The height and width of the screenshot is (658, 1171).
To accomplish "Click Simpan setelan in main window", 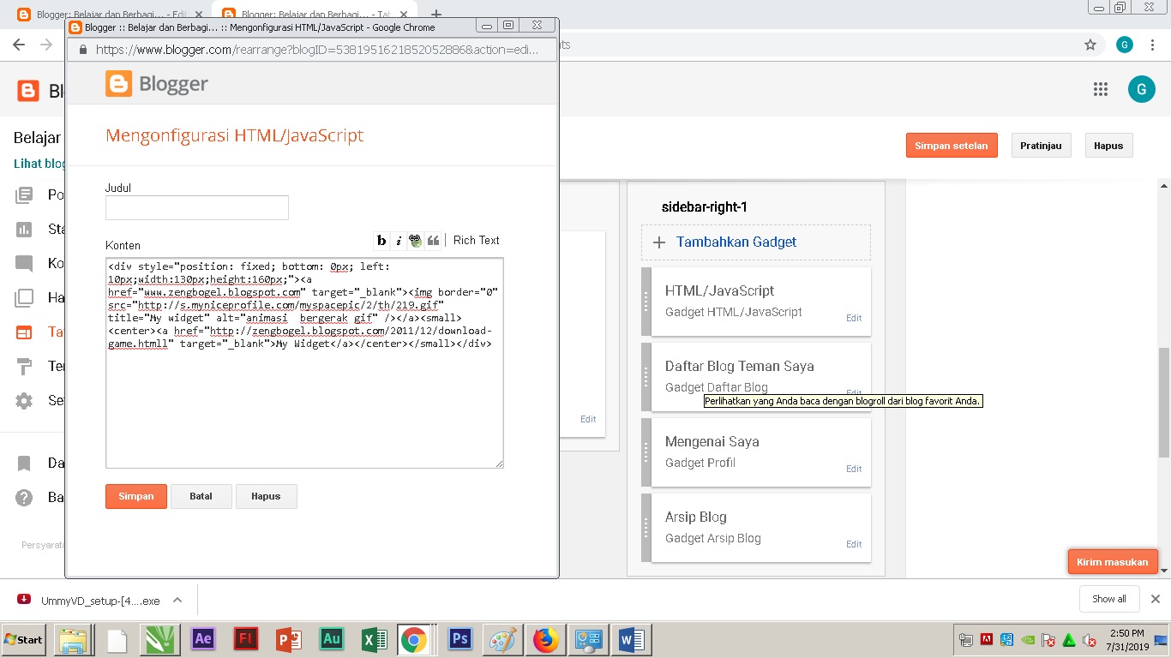I will tap(952, 146).
